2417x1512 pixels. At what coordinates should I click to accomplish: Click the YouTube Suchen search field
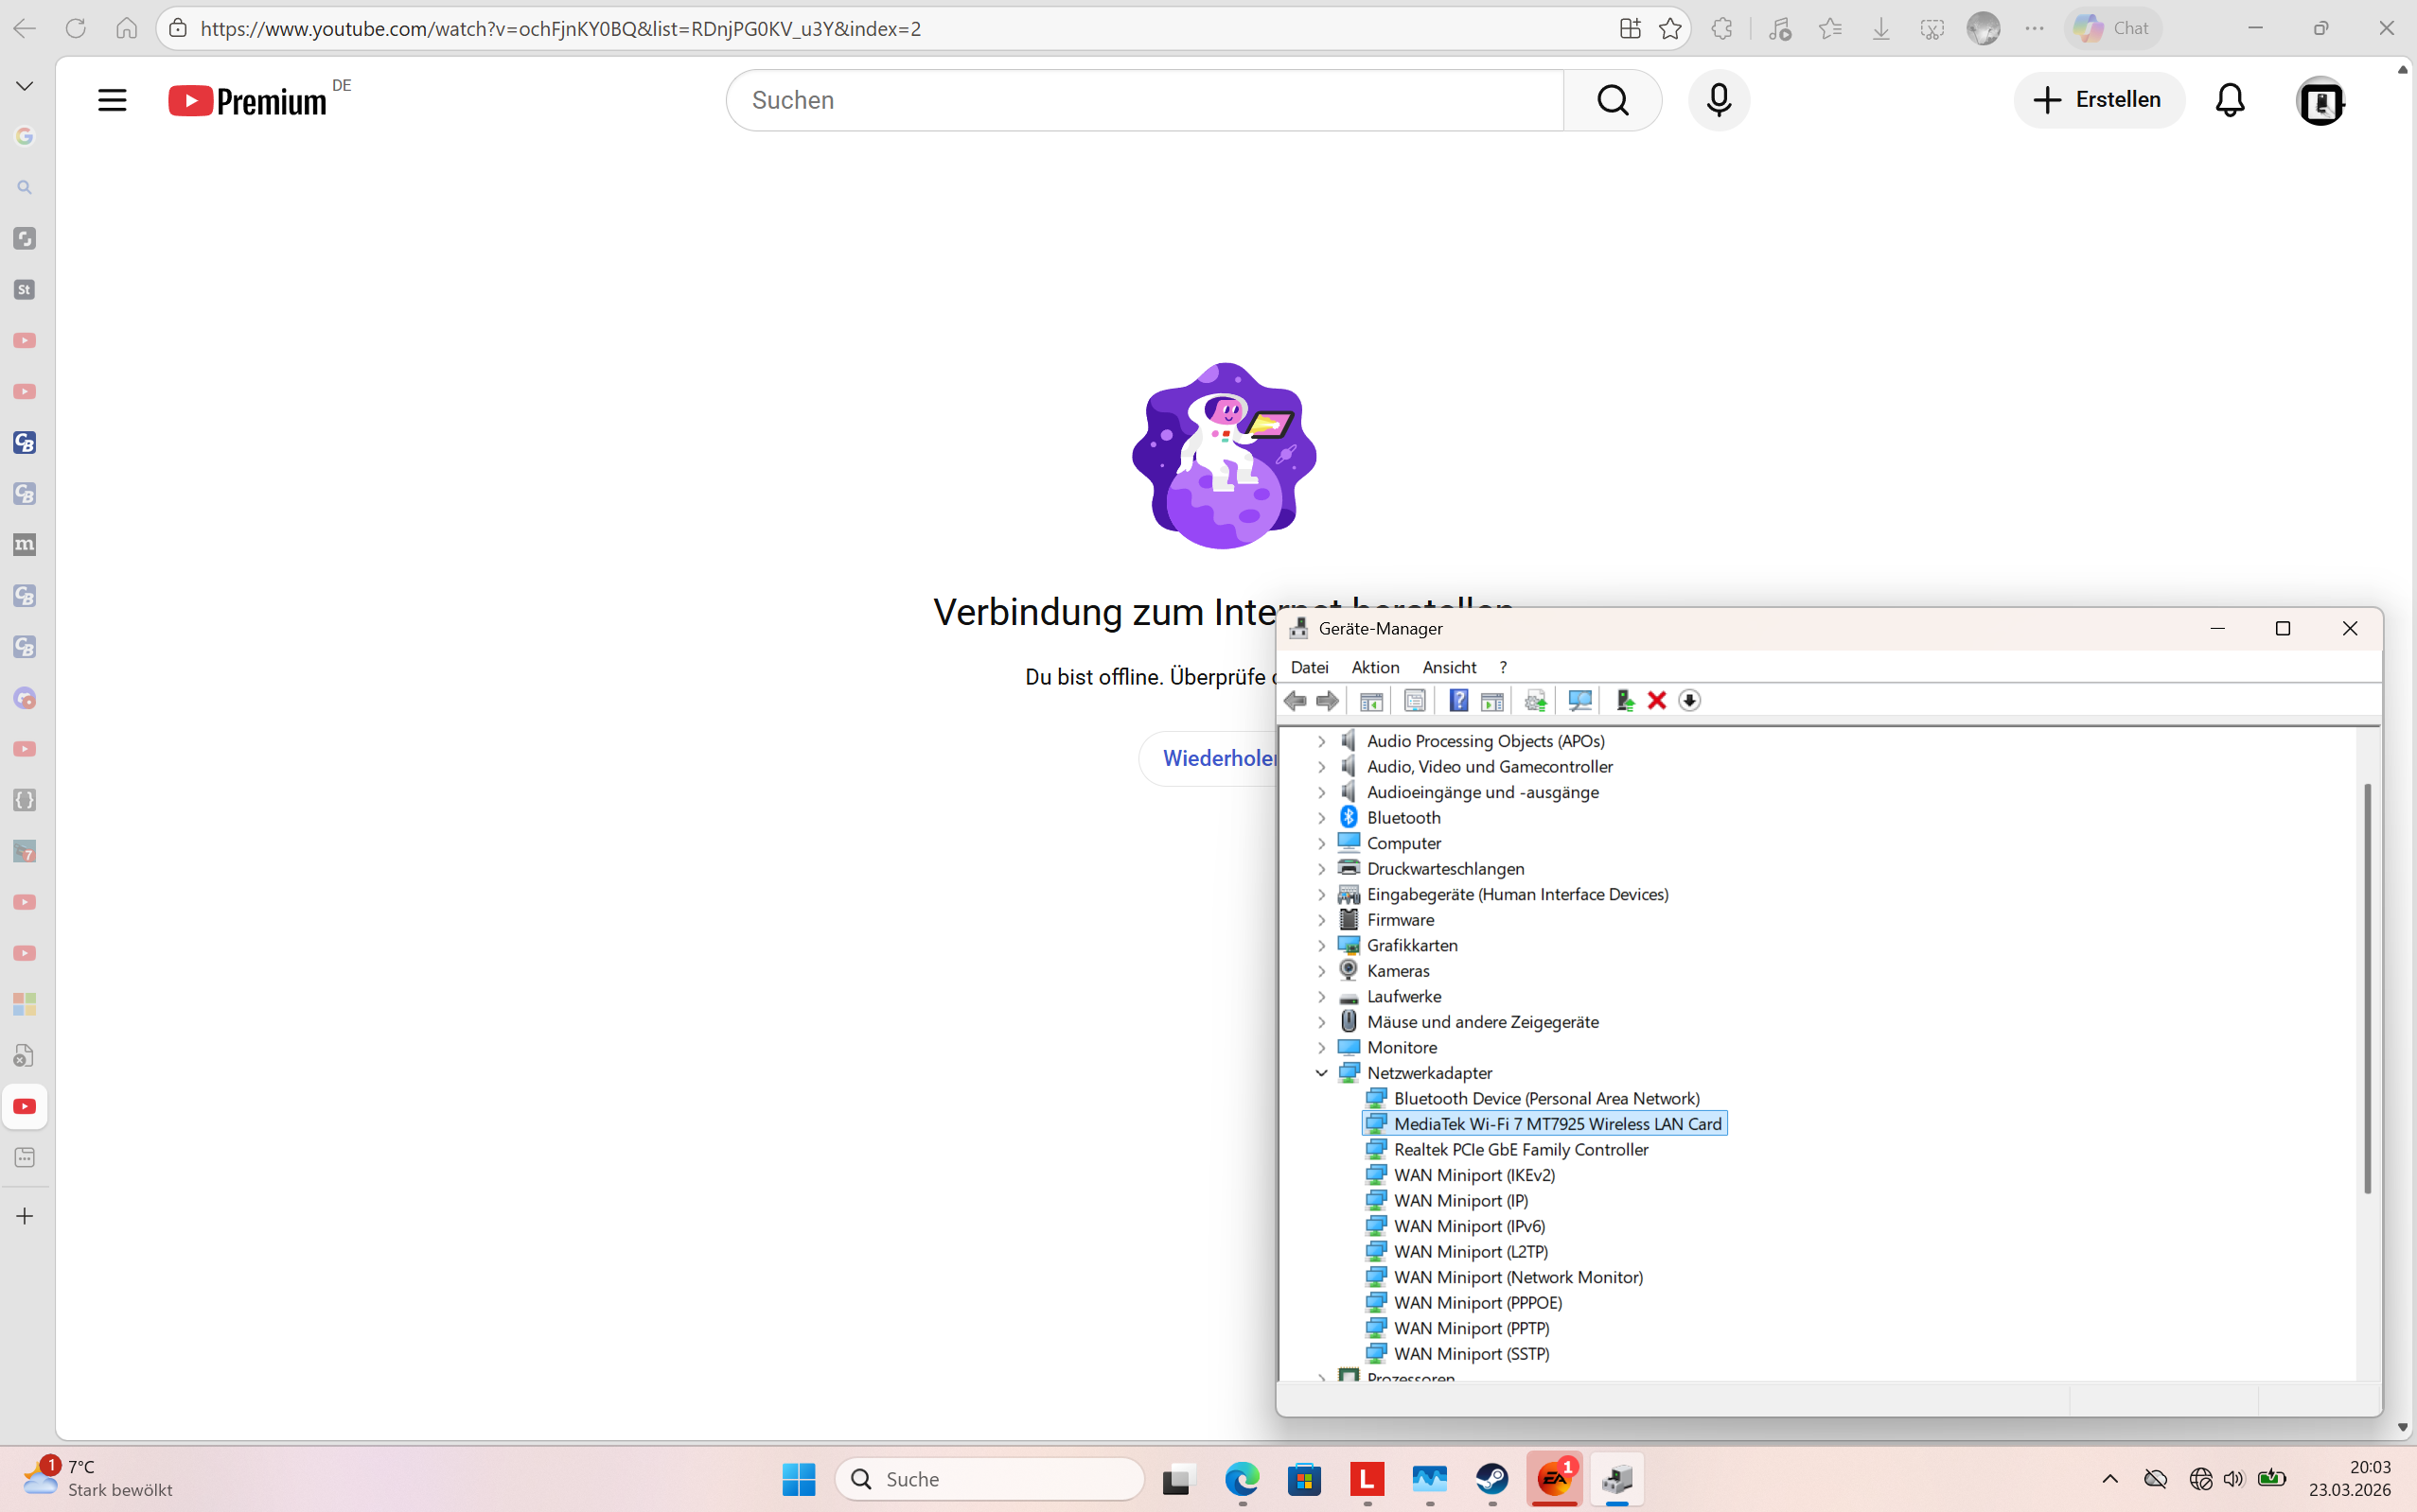1143,100
